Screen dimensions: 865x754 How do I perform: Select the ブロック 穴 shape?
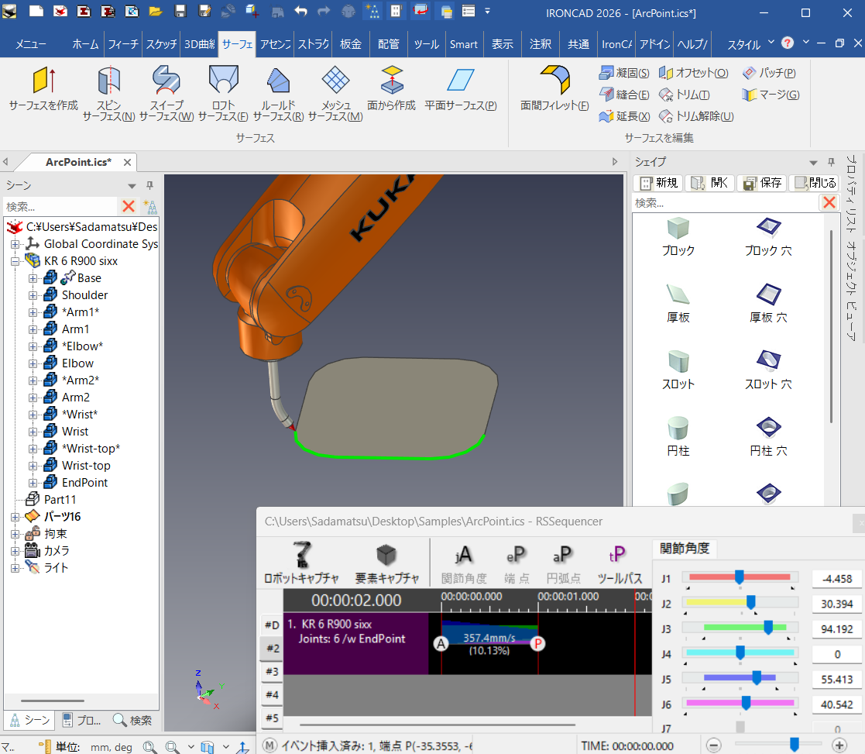coord(768,236)
